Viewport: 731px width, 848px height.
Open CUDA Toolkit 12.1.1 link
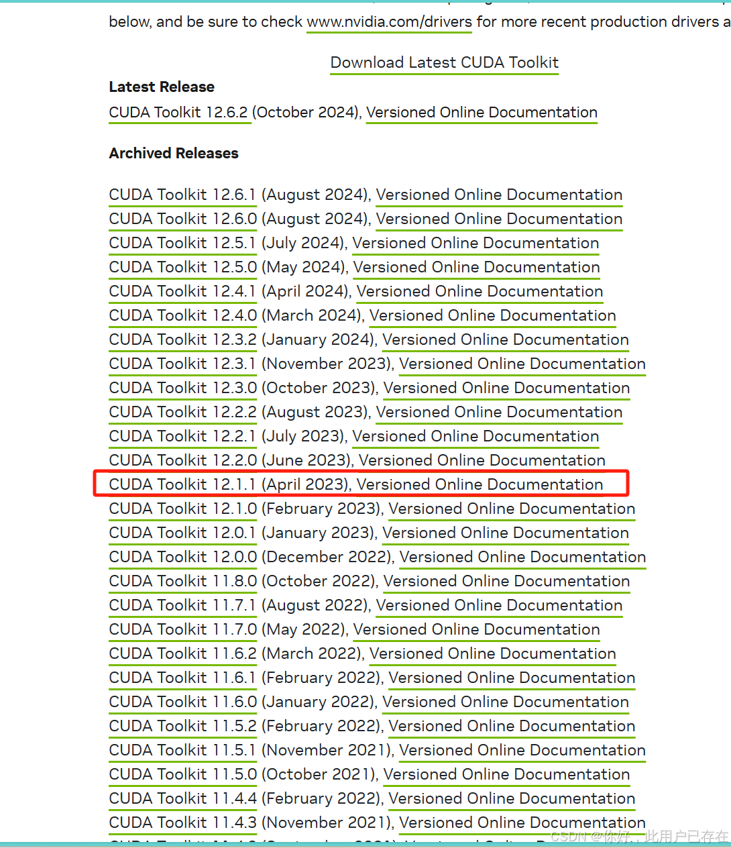coord(182,484)
